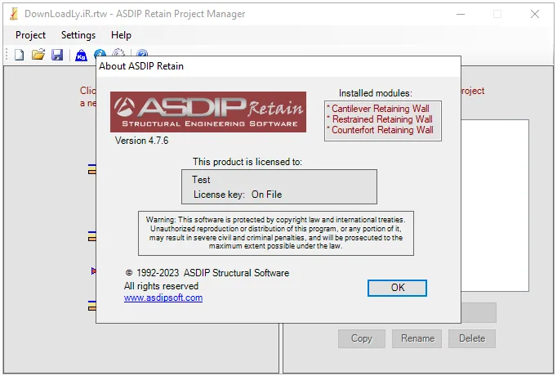Close the Project Manager window
Screen dimensions: 557x376
(x=535, y=14)
